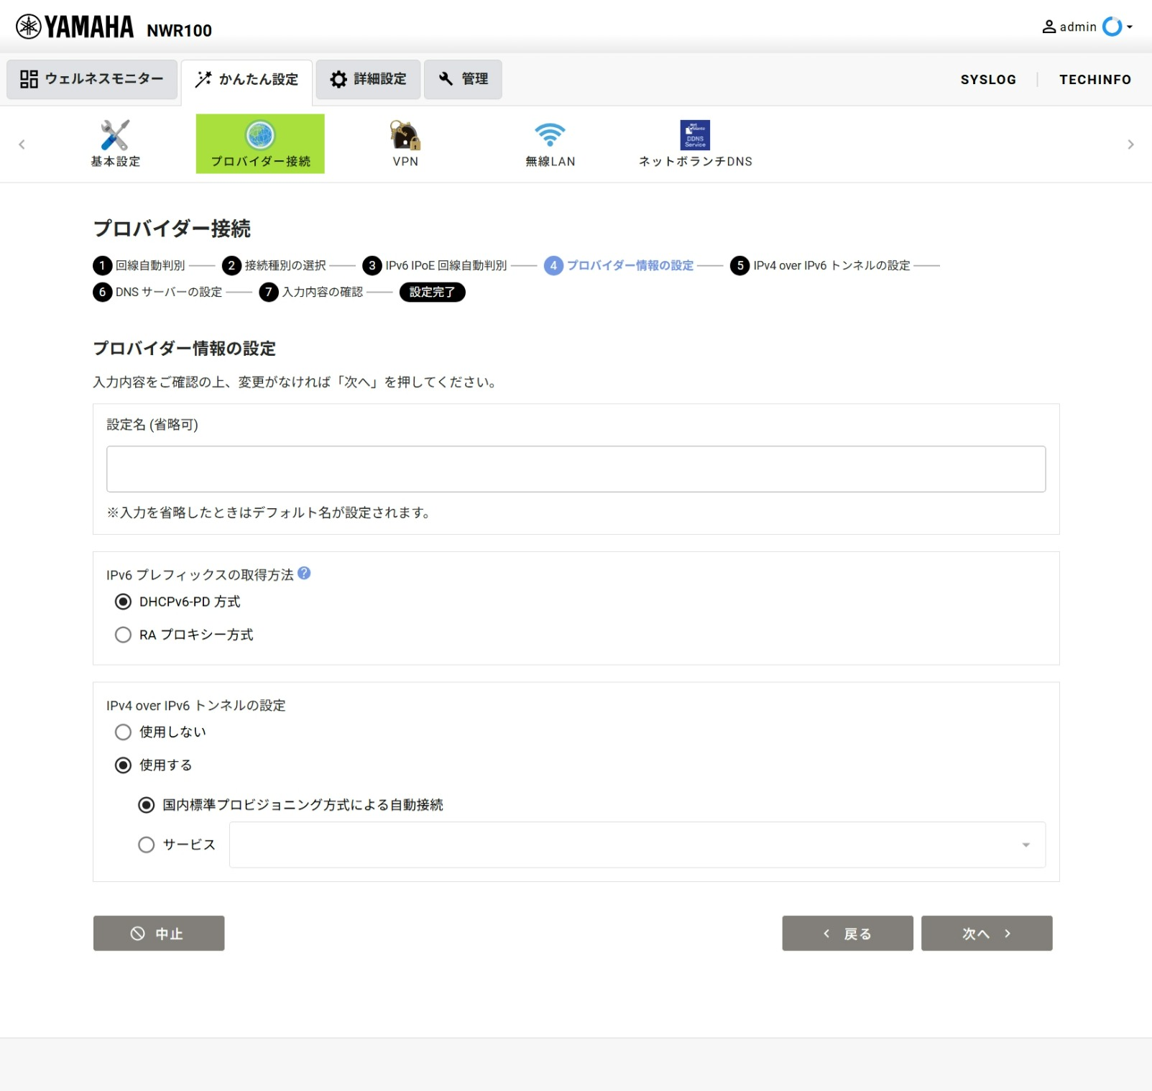
Task: Select 使用しない for the IPv4 over IPv6 tunnel
Action: (x=124, y=732)
